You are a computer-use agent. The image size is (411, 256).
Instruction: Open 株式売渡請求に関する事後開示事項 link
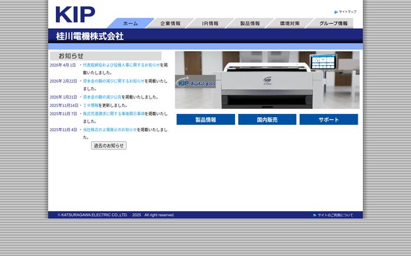tap(114, 114)
